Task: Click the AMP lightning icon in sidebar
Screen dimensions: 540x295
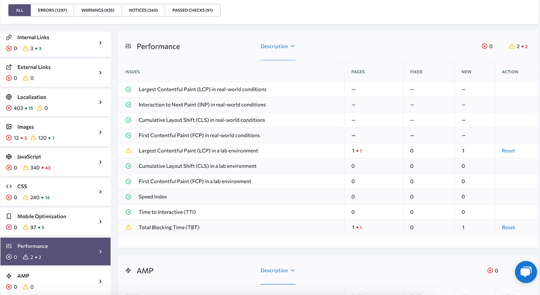Action: click(9, 276)
